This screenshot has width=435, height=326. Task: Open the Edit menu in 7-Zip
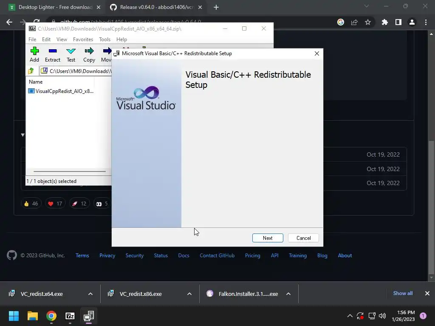pos(46,39)
